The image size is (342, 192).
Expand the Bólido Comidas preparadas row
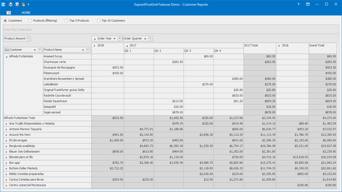pos(6,174)
